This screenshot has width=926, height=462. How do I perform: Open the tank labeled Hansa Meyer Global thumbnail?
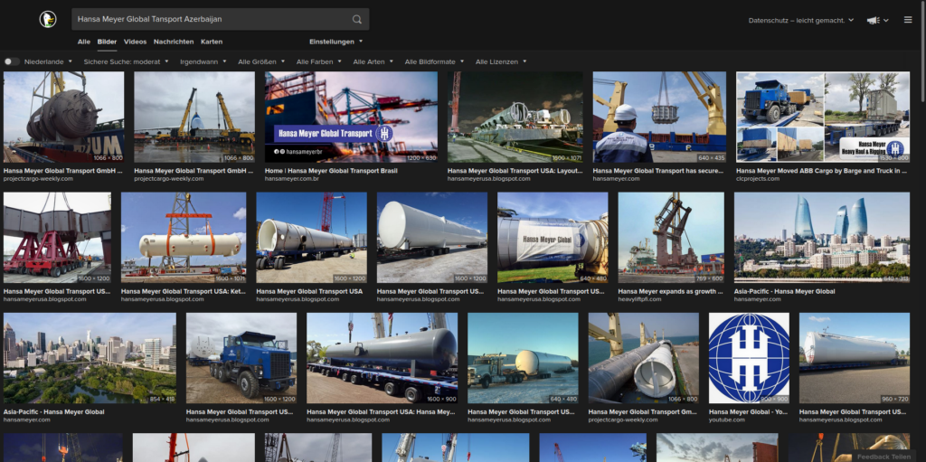[553, 238]
